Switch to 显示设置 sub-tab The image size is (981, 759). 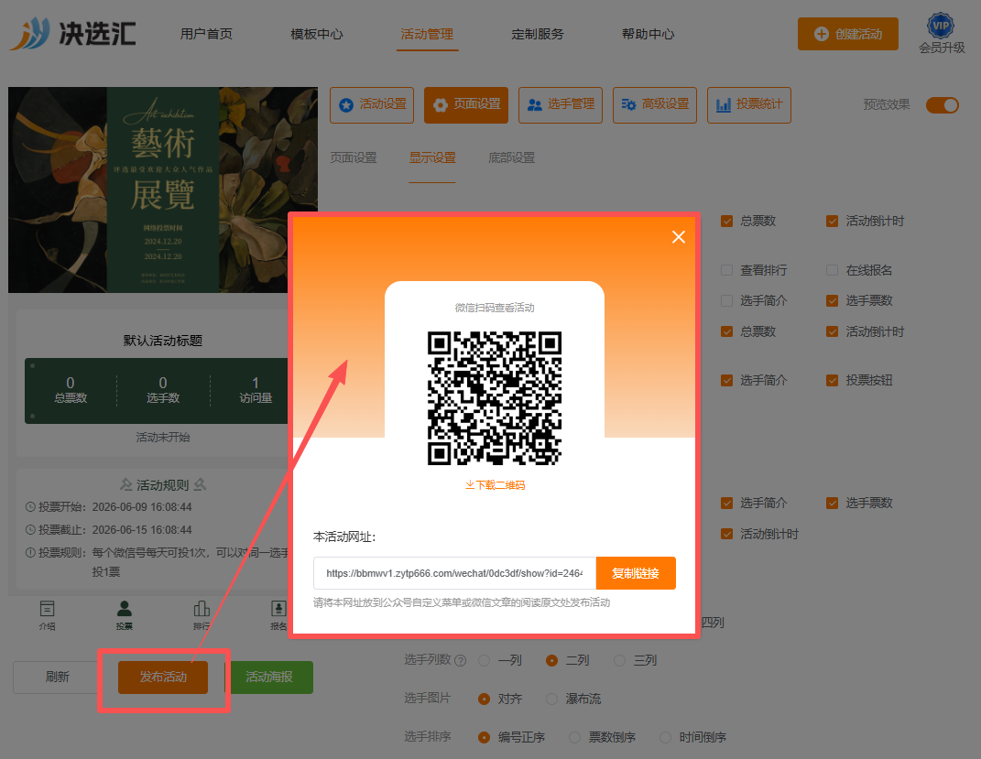coord(432,158)
